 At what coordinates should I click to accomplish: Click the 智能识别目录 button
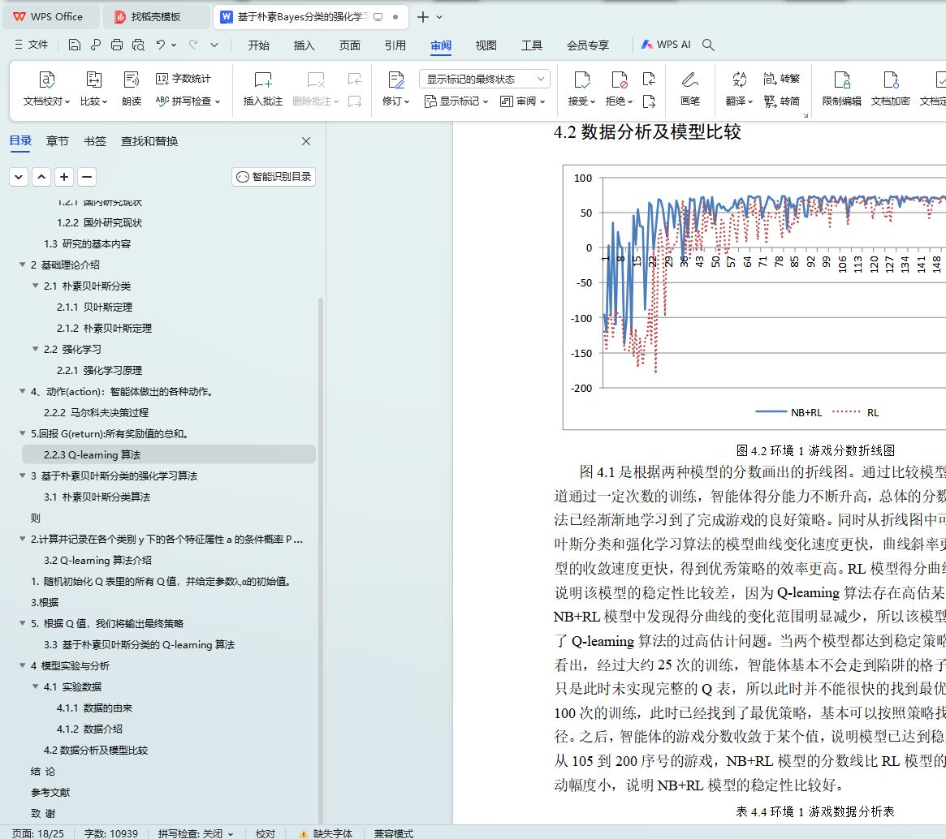tap(274, 177)
